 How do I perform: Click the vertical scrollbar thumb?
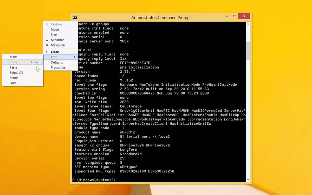[x=248, y=51]
